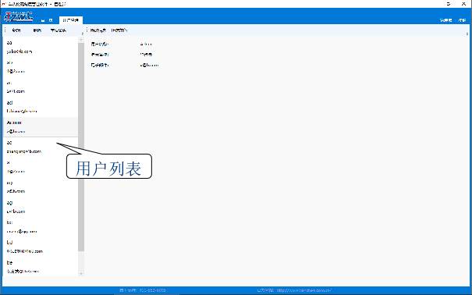Click the application logo in the blue header
Image resolution: width=472 pixels, height=295 pixels.
pos(18,16)
